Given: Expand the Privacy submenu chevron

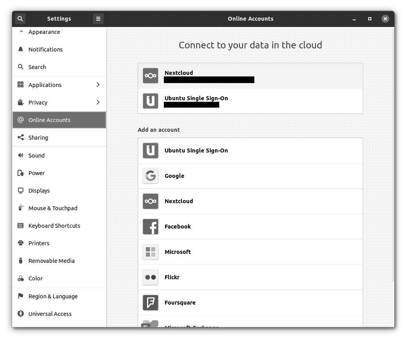Looking at the screenshot, I should 98,102.
